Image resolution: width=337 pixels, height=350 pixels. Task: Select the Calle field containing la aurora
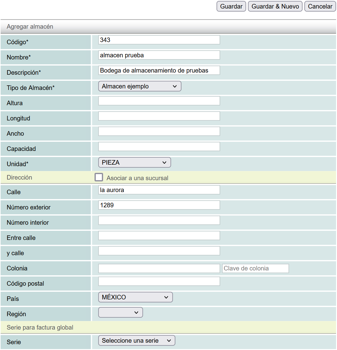point(159,190)
